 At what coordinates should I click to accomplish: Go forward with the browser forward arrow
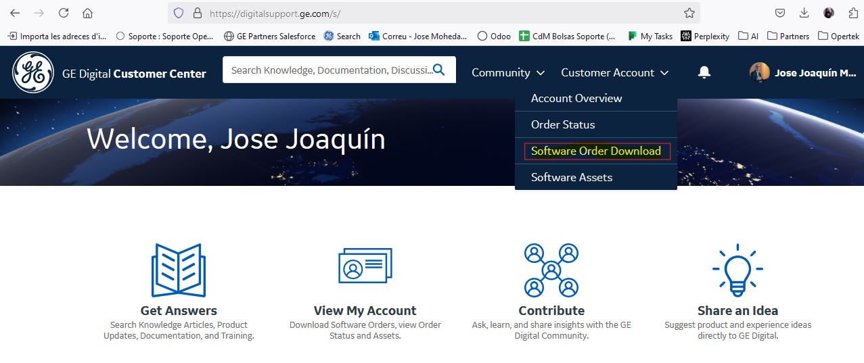(39, 13)
